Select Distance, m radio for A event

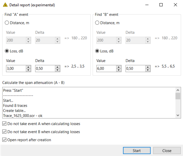[7, 23]
